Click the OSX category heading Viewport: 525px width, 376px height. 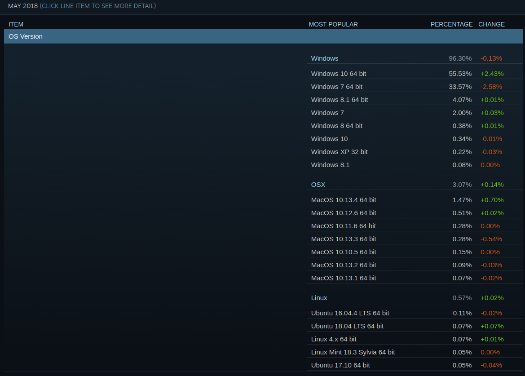[x=318, y=185]
